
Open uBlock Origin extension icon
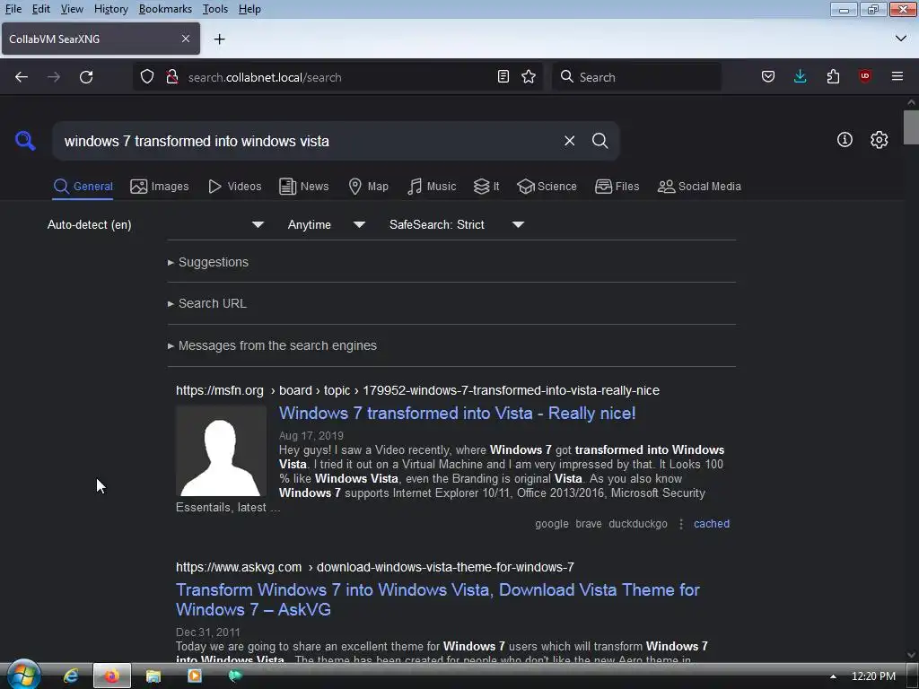(865, 77)
